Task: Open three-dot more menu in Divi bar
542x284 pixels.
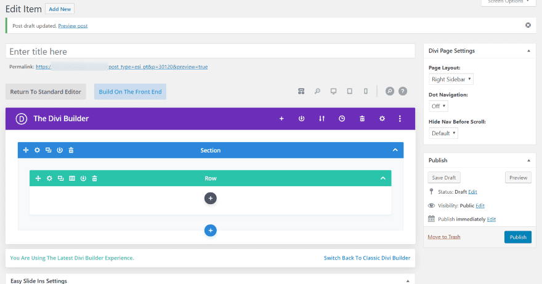Action: 400,119
